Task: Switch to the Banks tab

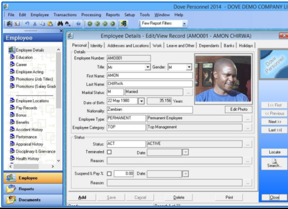Action: (x=229, y=46)
